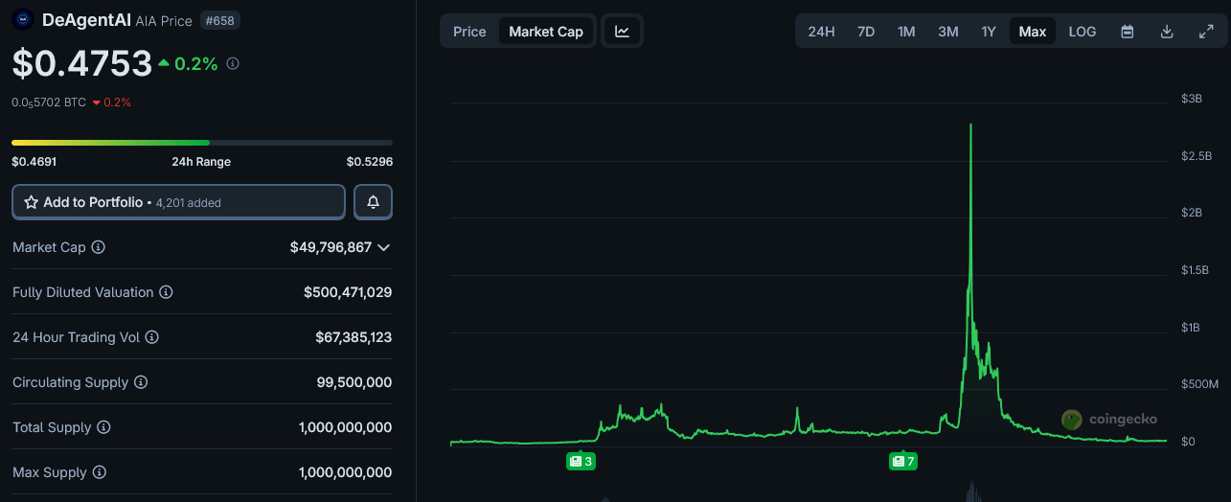Click the $1.5B axis label
1231x502 pixels.
pos(1197,270)
